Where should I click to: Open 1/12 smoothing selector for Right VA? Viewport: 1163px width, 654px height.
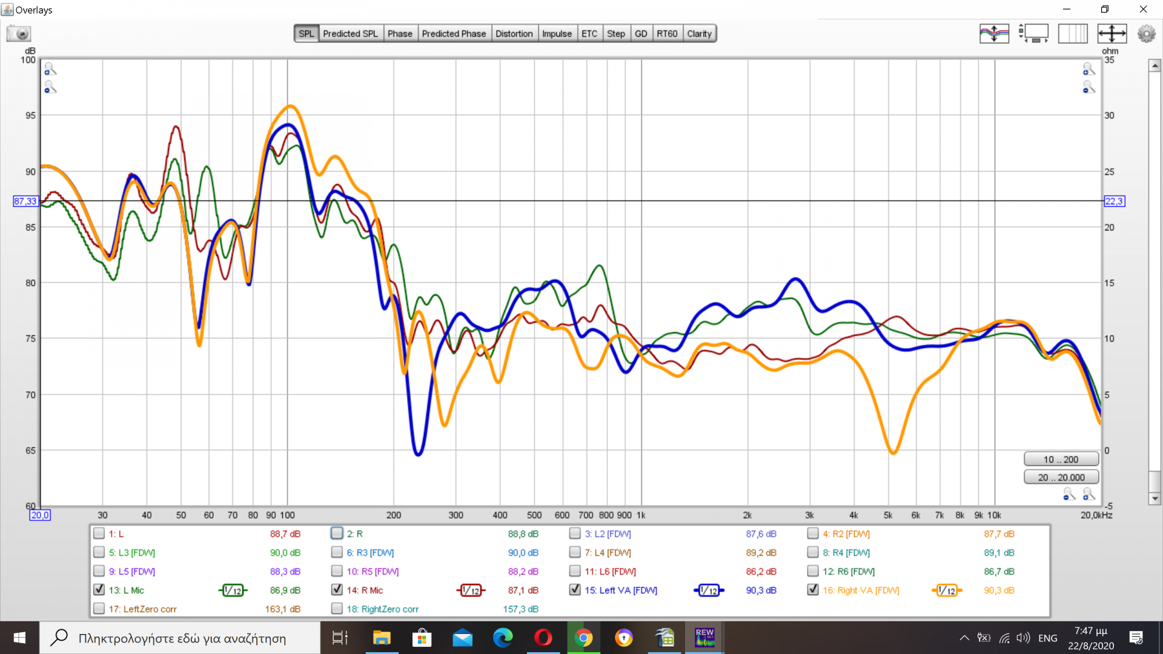946,590
